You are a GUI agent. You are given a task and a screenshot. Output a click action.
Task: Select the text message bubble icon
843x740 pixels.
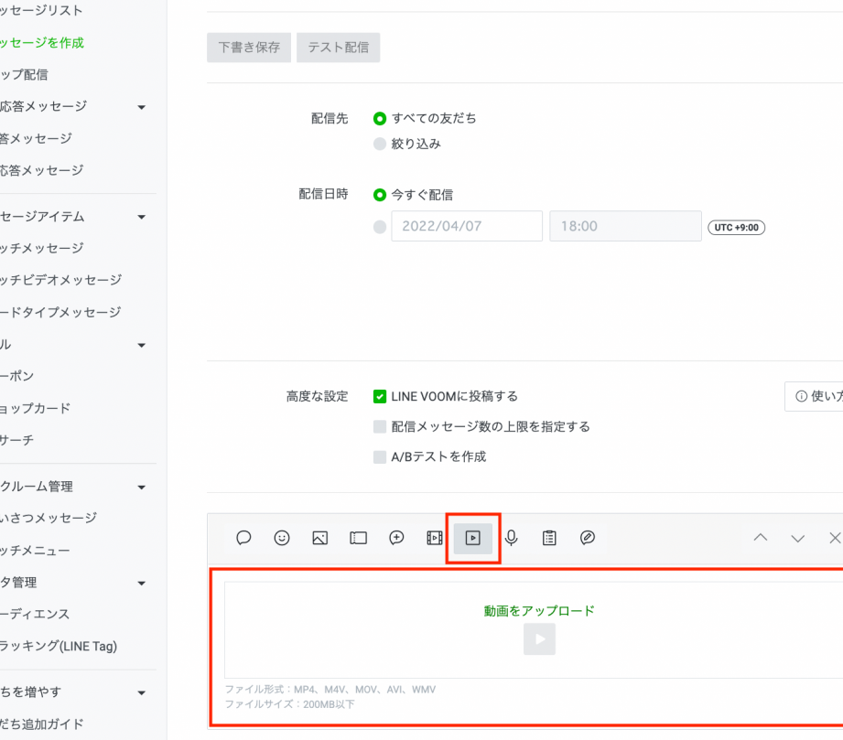(x=243, y=538)
